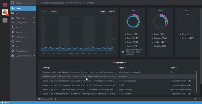
Task: Show Memory metrics in chart
Action: click(x=111, y=12)
